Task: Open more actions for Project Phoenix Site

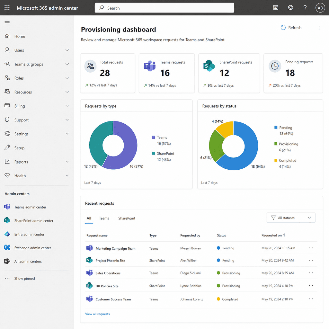Action: click(311, 260)
